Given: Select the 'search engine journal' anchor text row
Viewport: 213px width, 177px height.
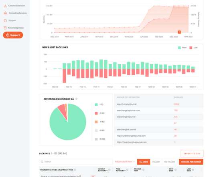Looking at the screenshot, I should pyautogui.click(x=159, y=104).
